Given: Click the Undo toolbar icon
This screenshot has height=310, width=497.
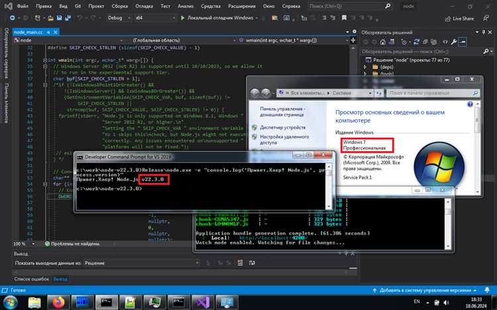Looking at the screenshot, I should point(80,18).
